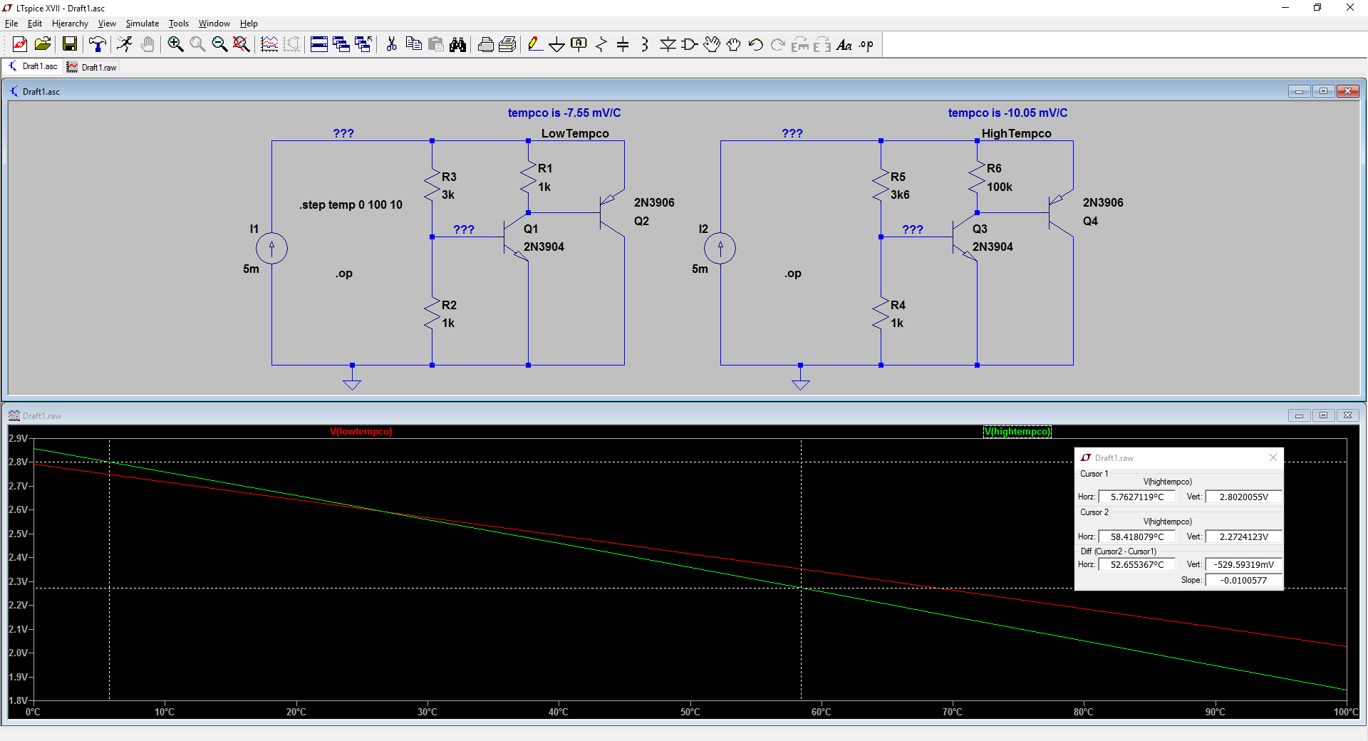Open the Simulate menu
Image resolution: width=1368 pixels, height=741 pixels.
[x=142, y=24]
